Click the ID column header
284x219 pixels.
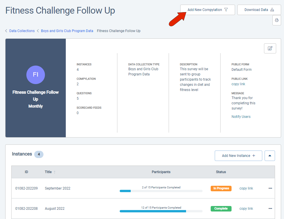[26, 172]
